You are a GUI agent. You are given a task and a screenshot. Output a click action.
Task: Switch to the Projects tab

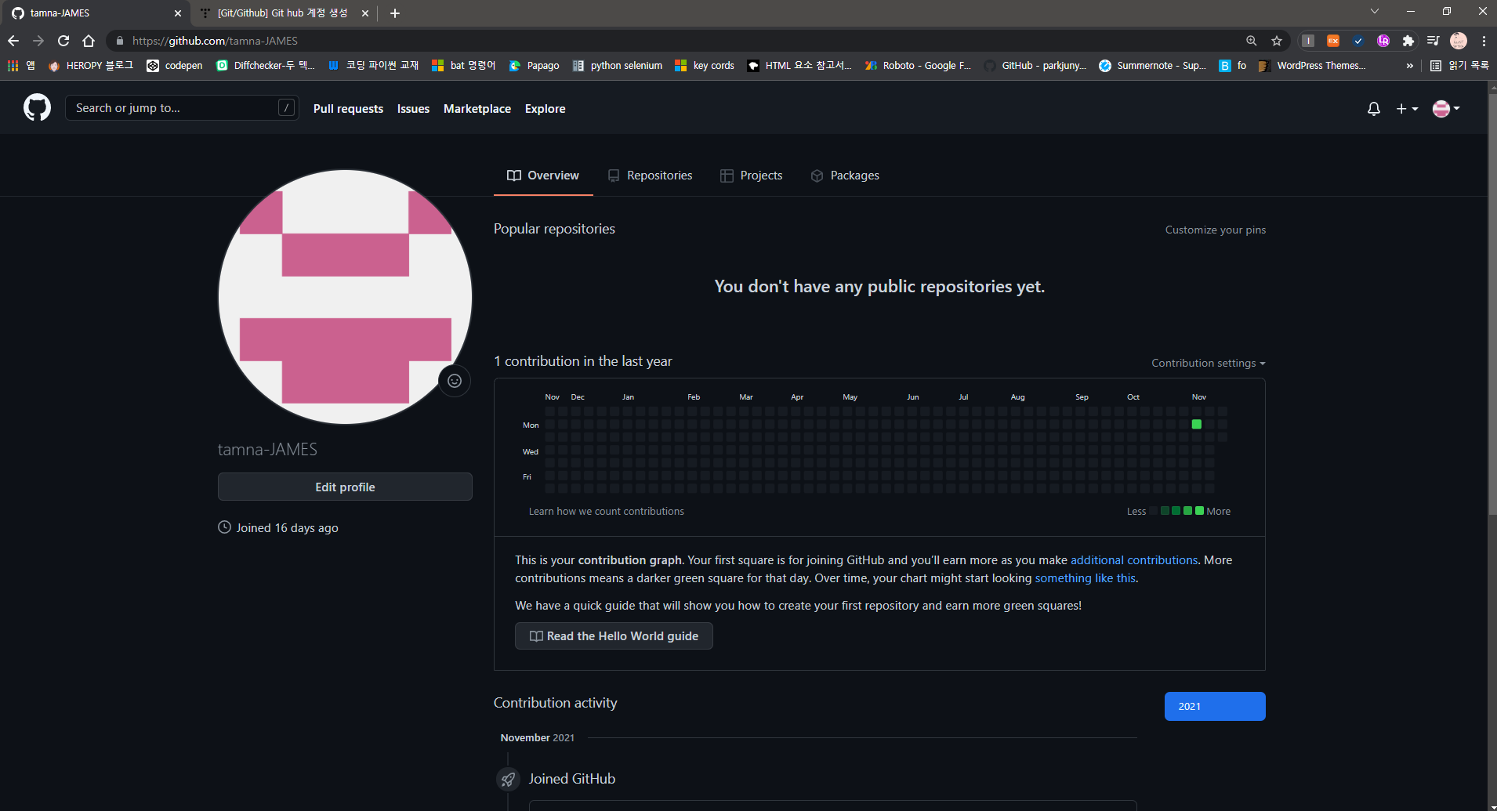(752, 176)
